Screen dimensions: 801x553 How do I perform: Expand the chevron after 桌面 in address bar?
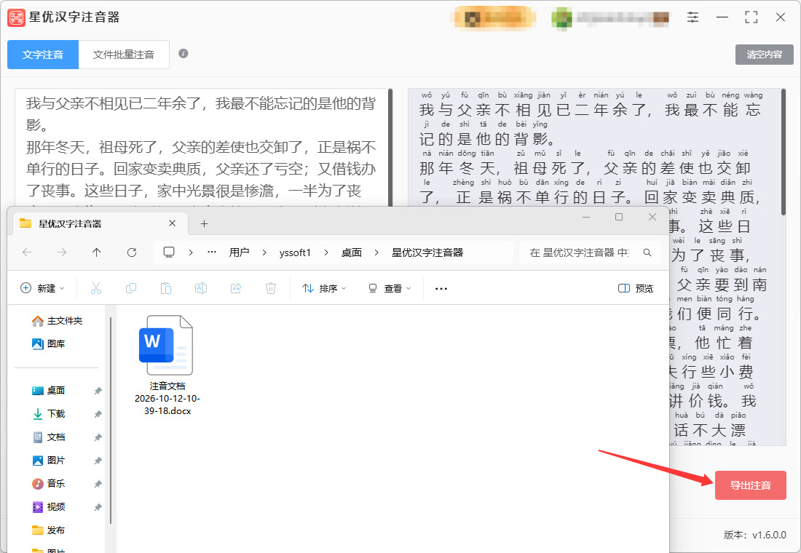pos(376,252)
